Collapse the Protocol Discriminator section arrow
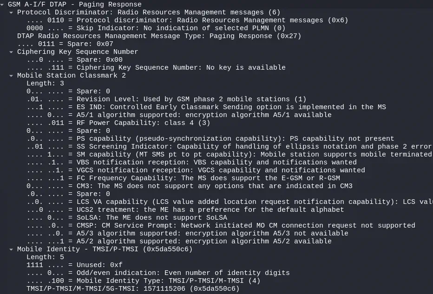Image resolution: width=433 pixels, height=294 pixels. (12, 12)
